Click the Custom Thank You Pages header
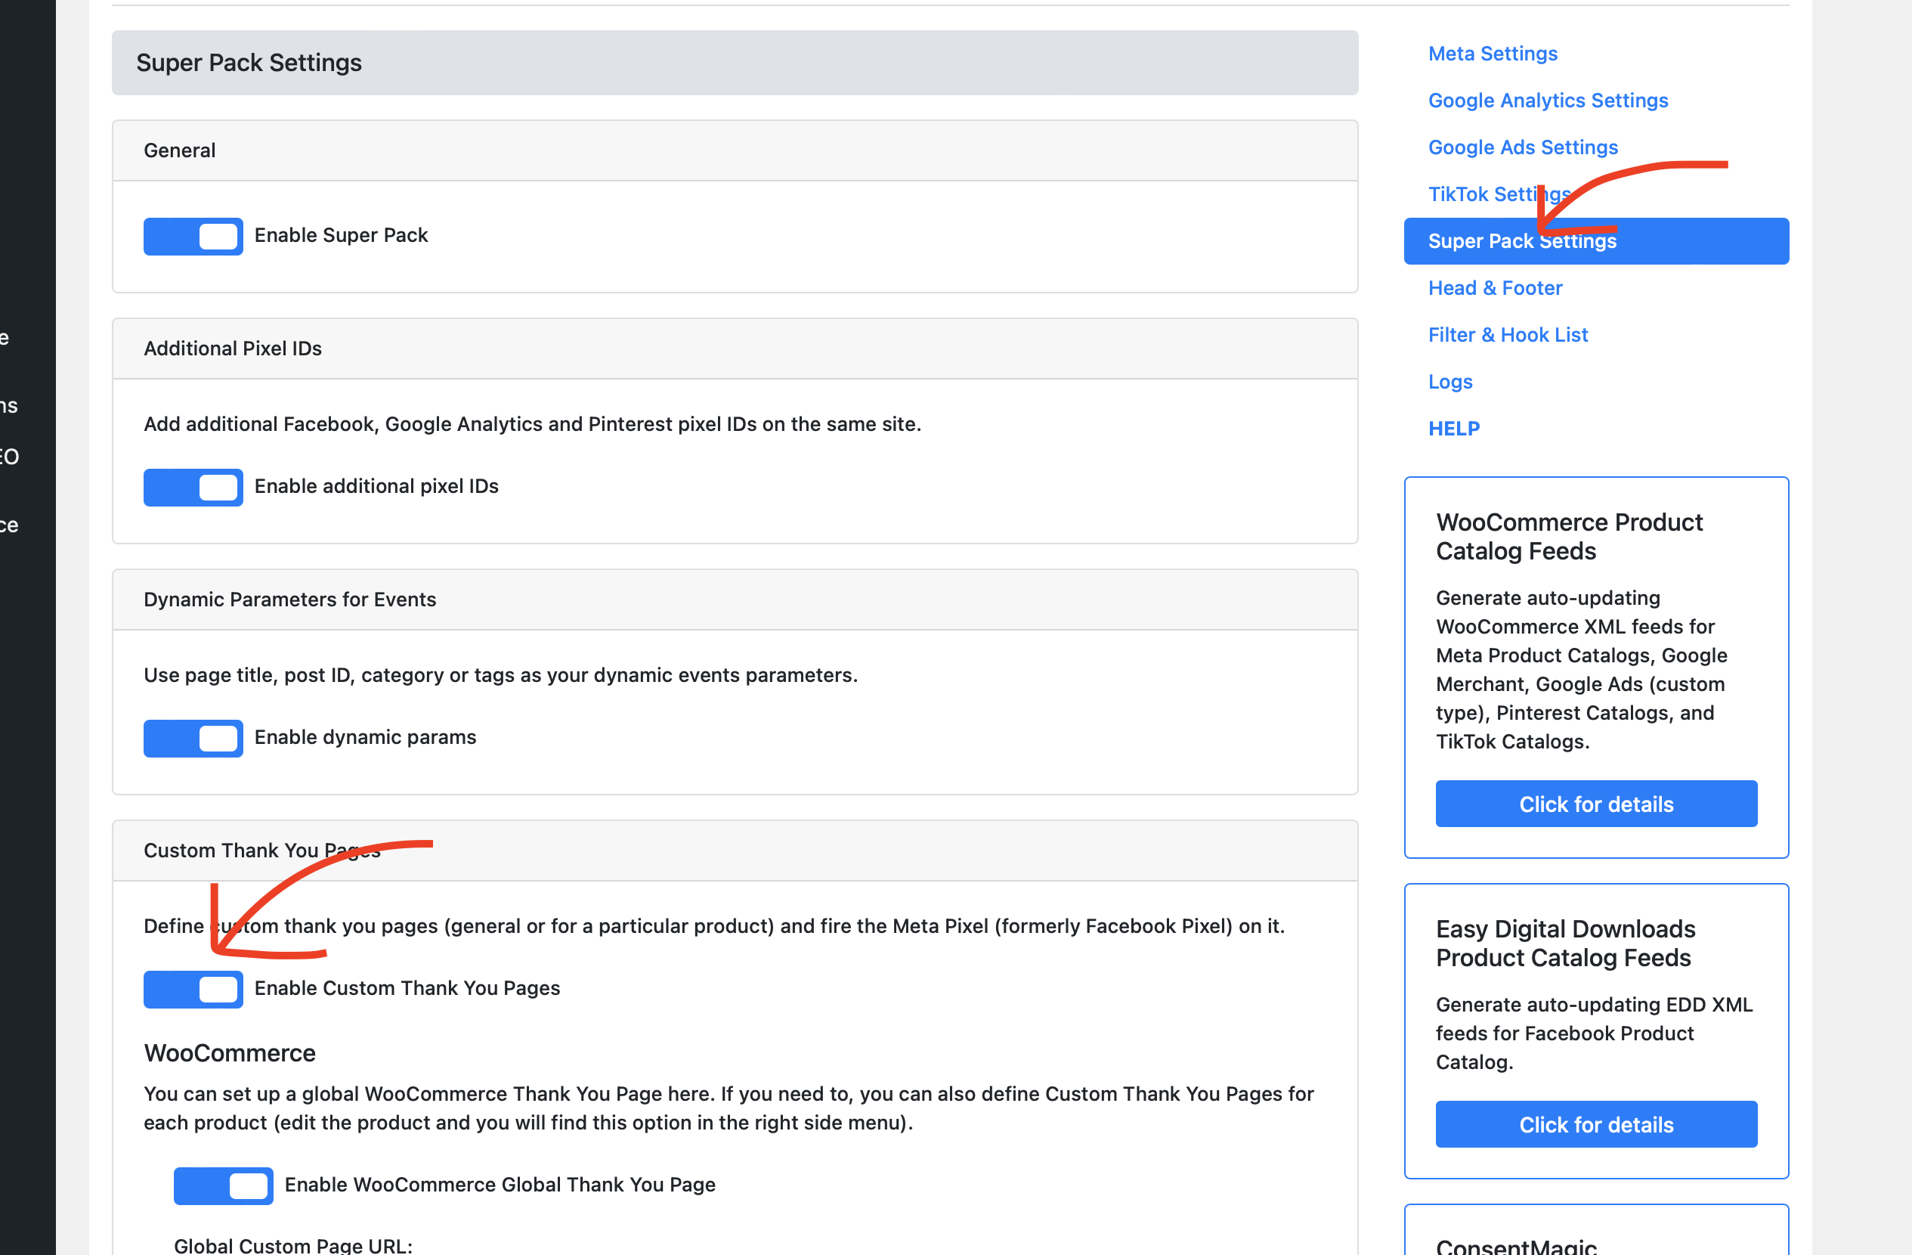 (x=735, y=851)
